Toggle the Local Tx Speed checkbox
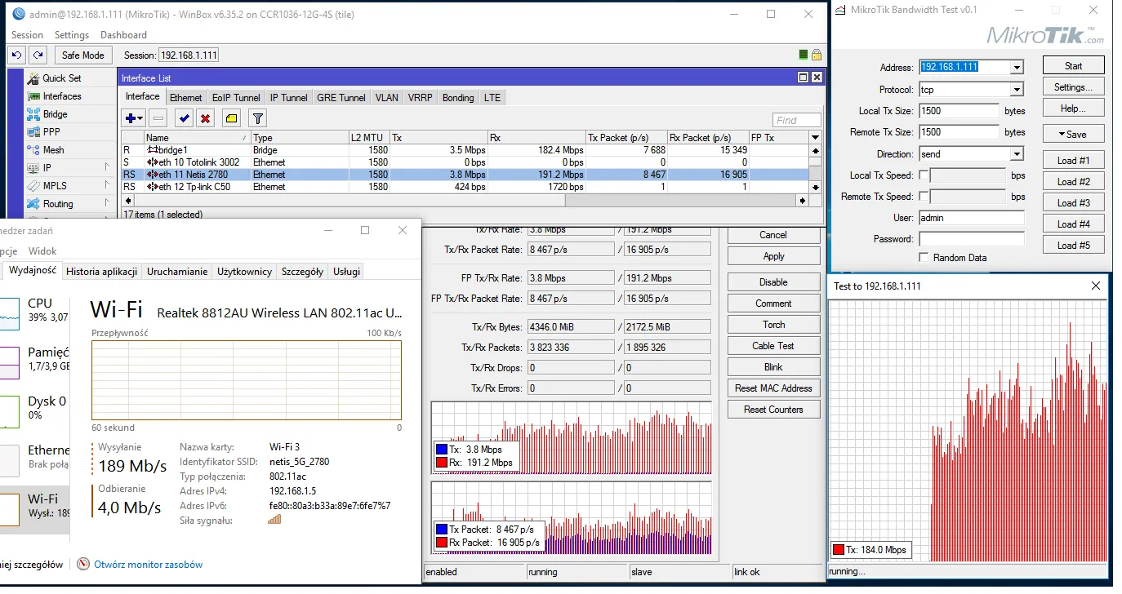 click(x=924, y=175)
